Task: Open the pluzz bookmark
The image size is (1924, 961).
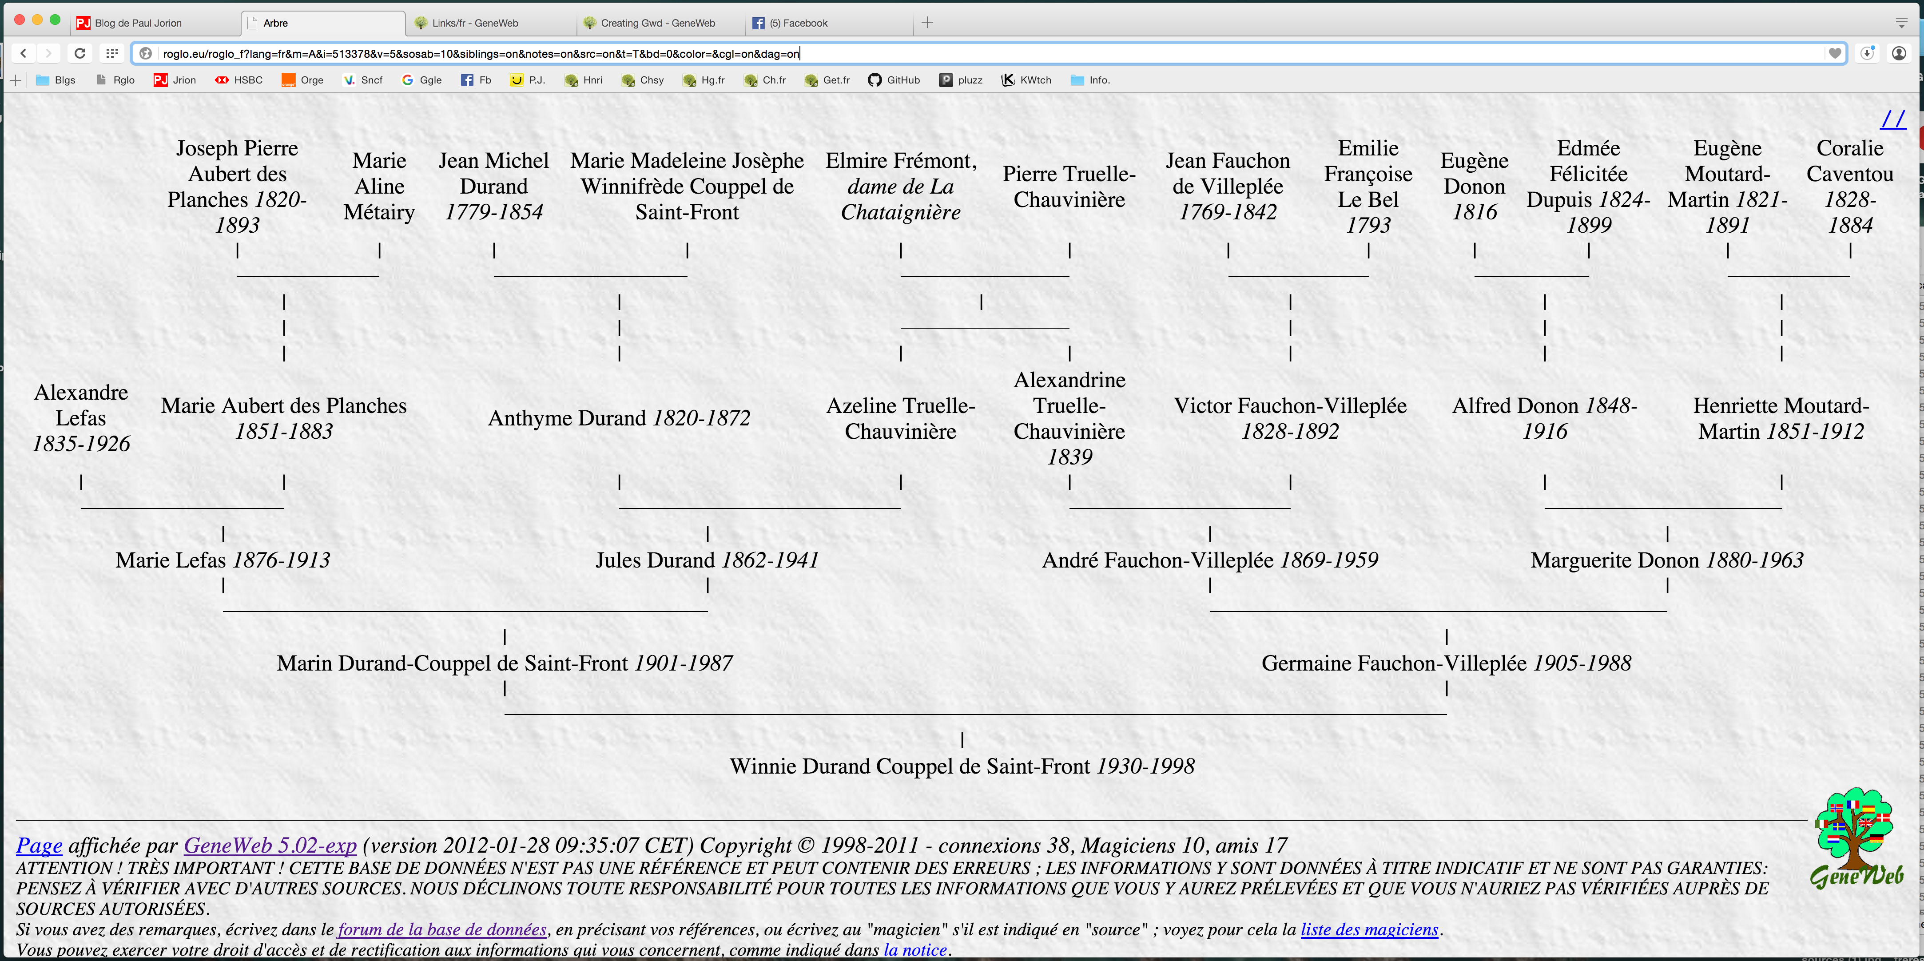Action: tap(961, 80)
